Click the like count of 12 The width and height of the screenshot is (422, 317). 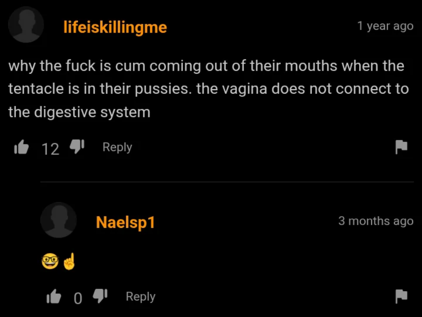click(x=51, y=149)
